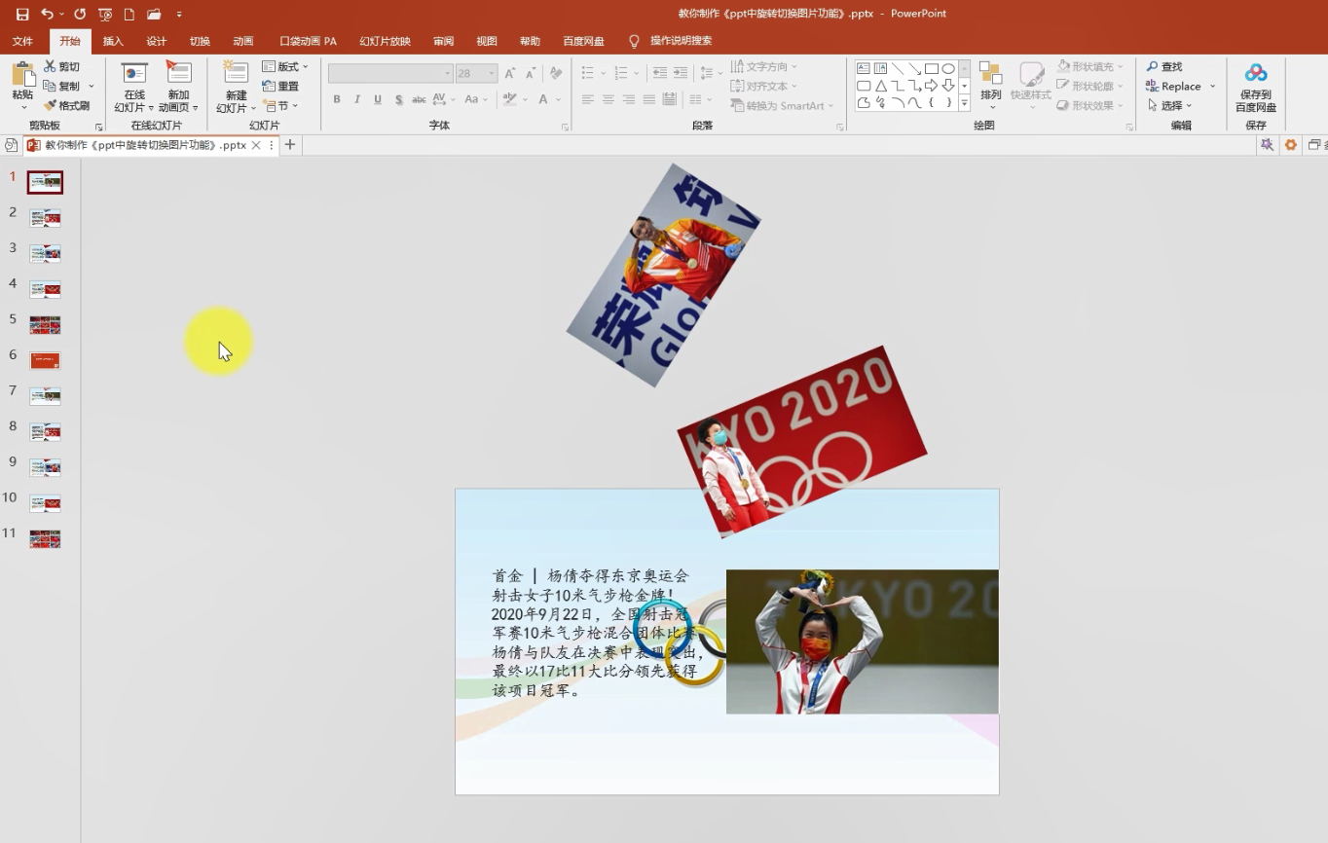
Task: Click the 新建幻灯片 icon
Action: click(236, 73)
